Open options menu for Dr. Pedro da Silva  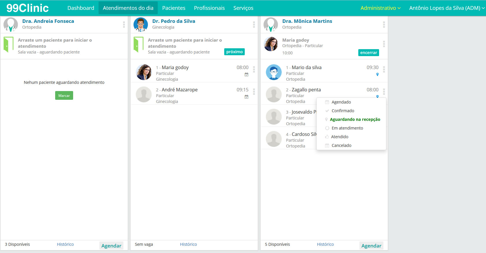click(x=254, y=25)
